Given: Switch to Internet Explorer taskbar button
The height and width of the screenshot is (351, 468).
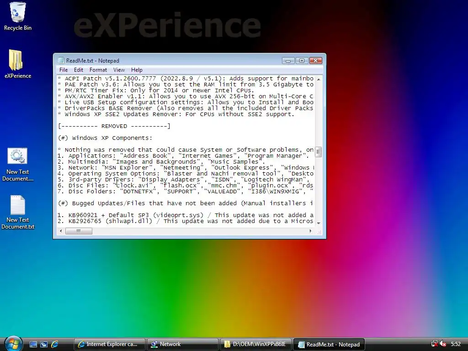Looking at the screenshot, I should [x=109, y=344].
